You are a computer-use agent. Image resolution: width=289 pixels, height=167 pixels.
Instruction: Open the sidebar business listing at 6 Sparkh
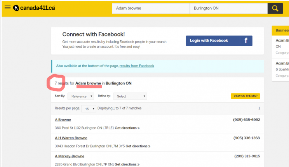point(282,63)
